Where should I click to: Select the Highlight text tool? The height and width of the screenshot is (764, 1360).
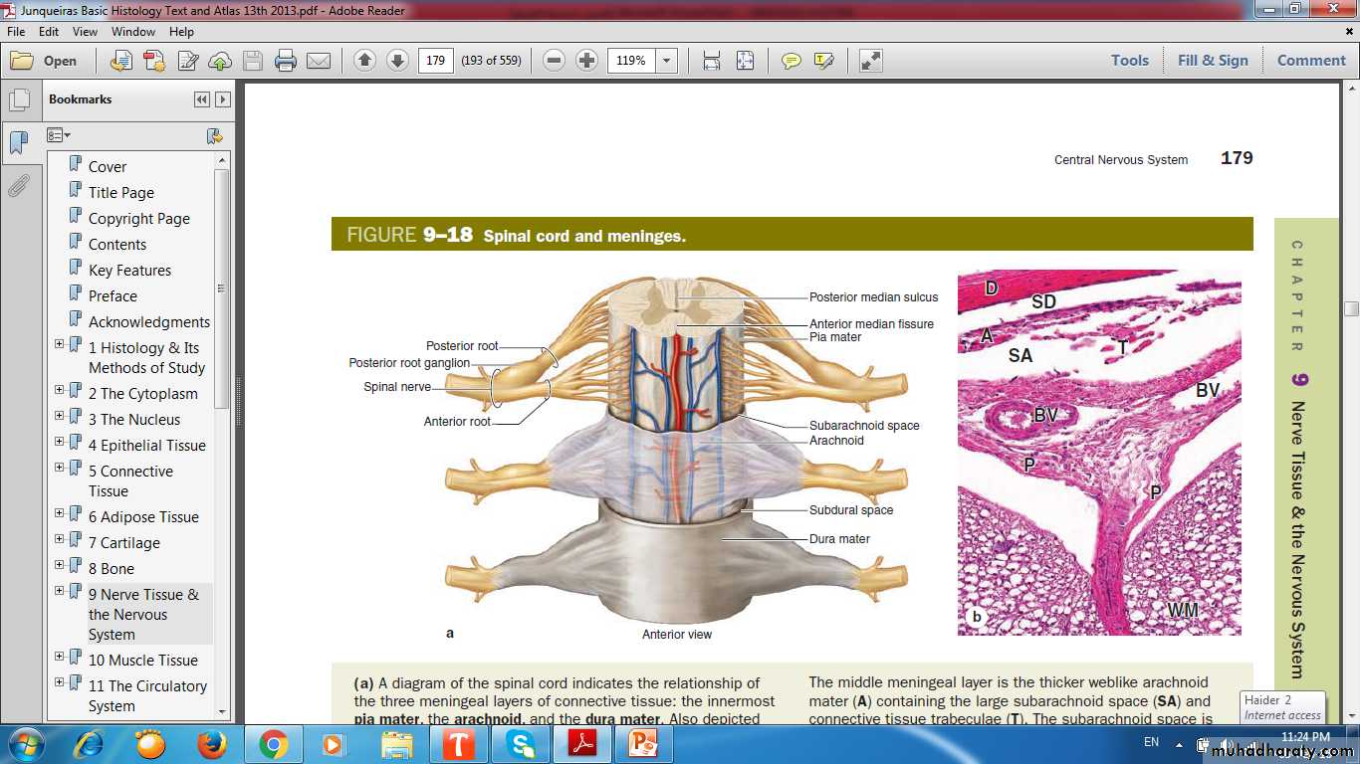tap(823, 61)
